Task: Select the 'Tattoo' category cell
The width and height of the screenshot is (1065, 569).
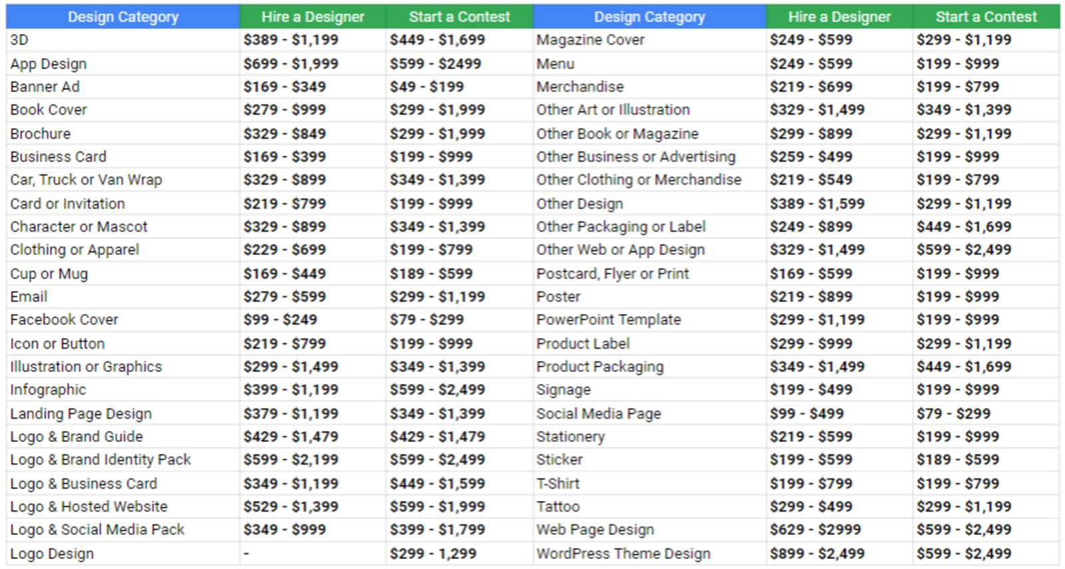Action: click(x=649, y=506)
